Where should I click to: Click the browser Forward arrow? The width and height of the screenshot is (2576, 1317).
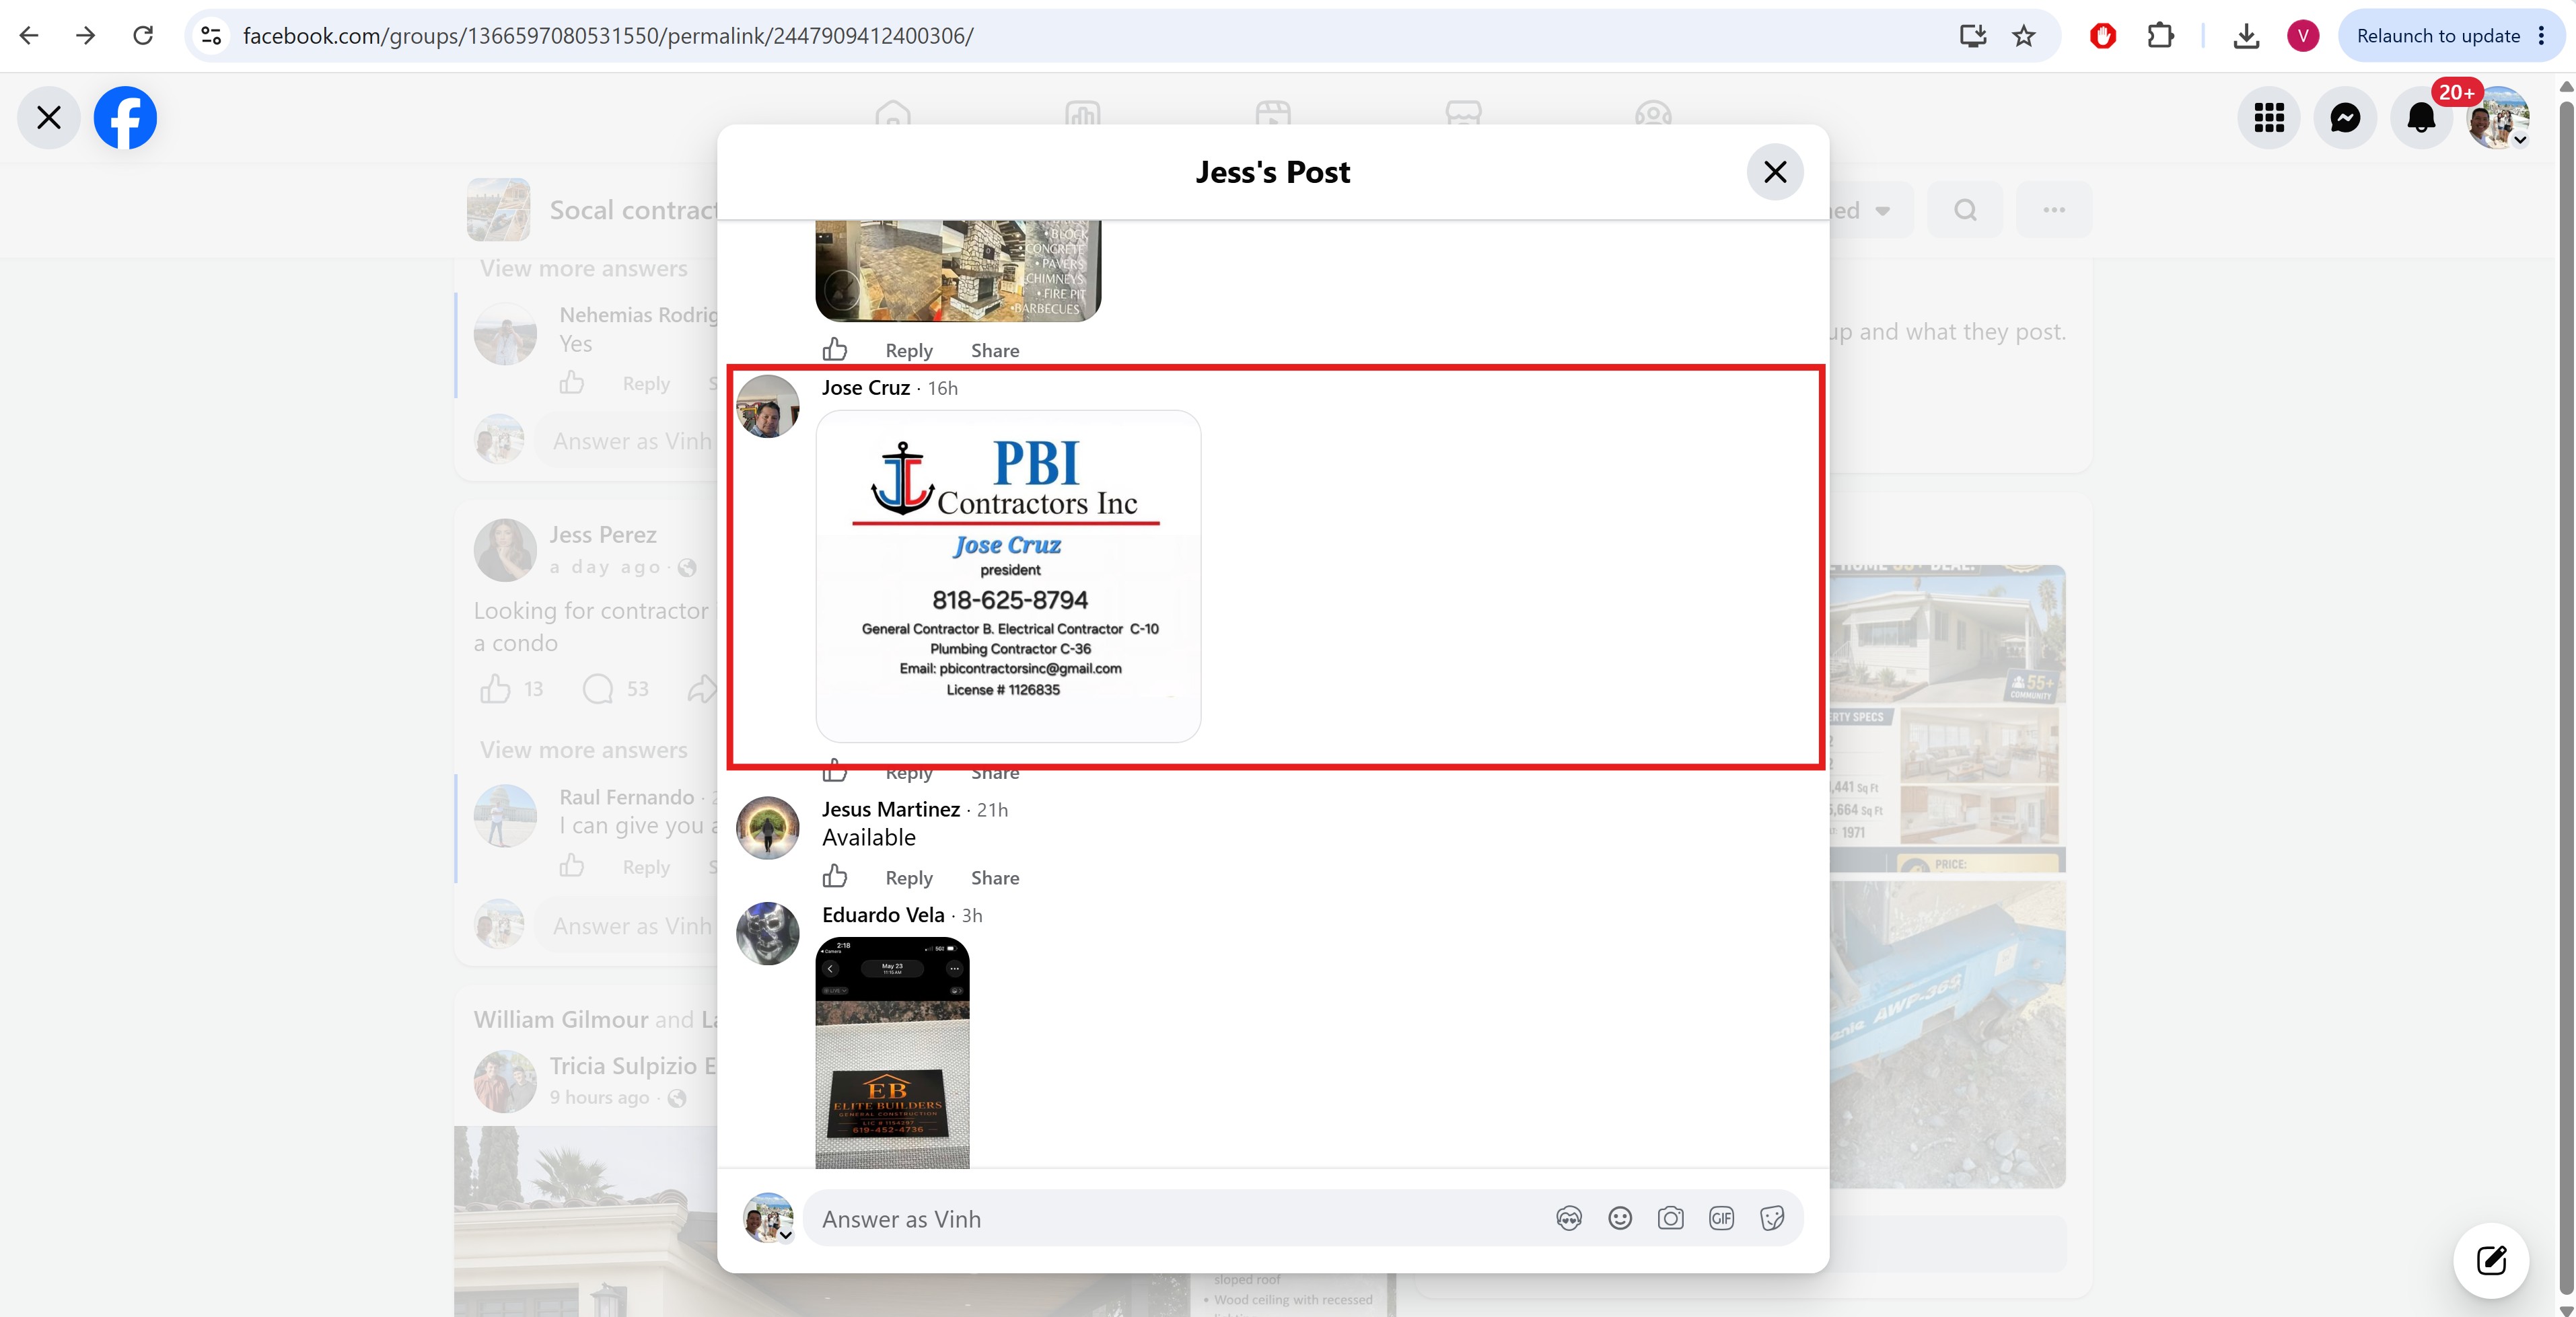point(86,36)
